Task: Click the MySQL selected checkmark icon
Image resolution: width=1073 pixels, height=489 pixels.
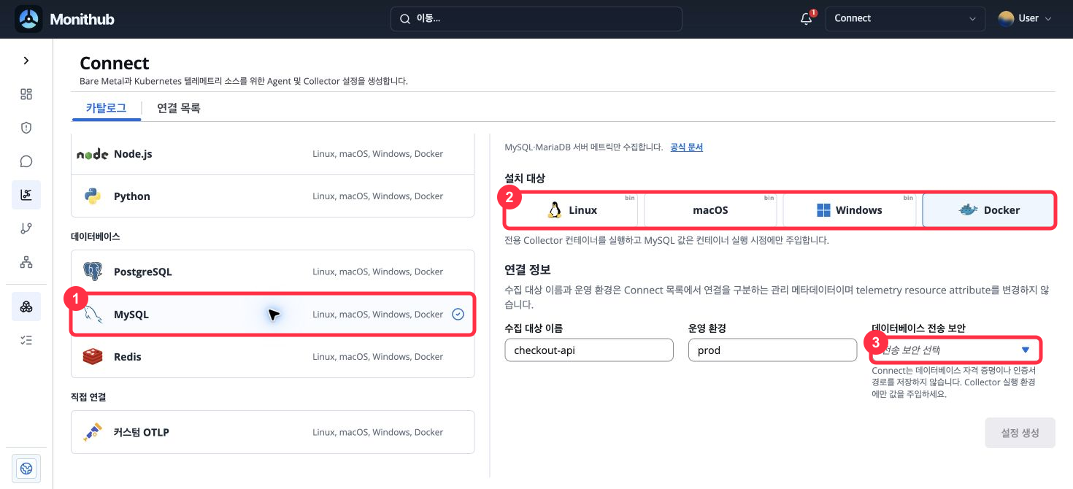Action: point(458,315)
